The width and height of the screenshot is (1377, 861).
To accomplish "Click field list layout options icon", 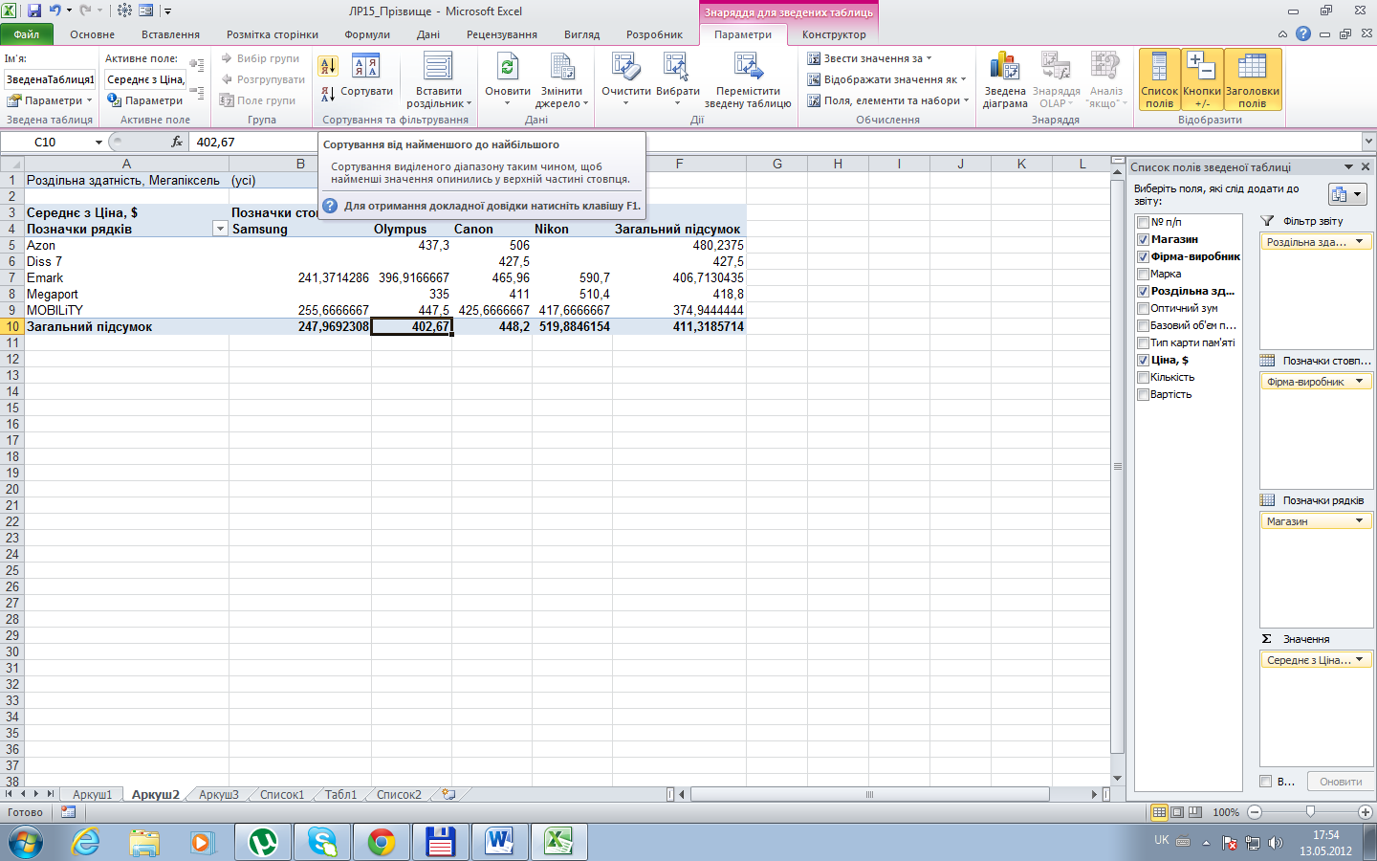I will click(1346, 194).
